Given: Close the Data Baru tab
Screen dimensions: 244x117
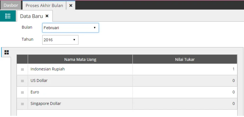Looking at the screenshot, I should click(x=47, y=16).
